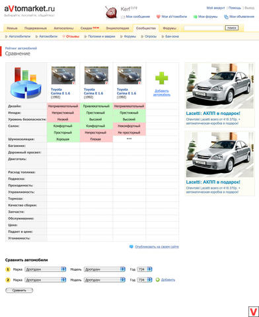Click the green forums speech bubble icon
This screenshot has height=317, width=259.
tap(195, 17)
